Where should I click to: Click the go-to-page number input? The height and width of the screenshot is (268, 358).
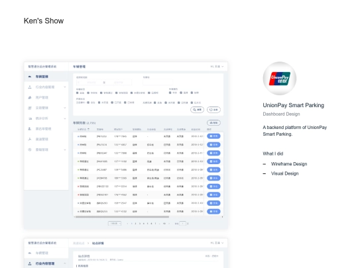pos(183,224)
